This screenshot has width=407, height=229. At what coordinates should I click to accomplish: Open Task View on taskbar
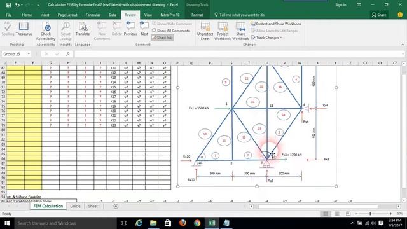click(x=124, y=223)
